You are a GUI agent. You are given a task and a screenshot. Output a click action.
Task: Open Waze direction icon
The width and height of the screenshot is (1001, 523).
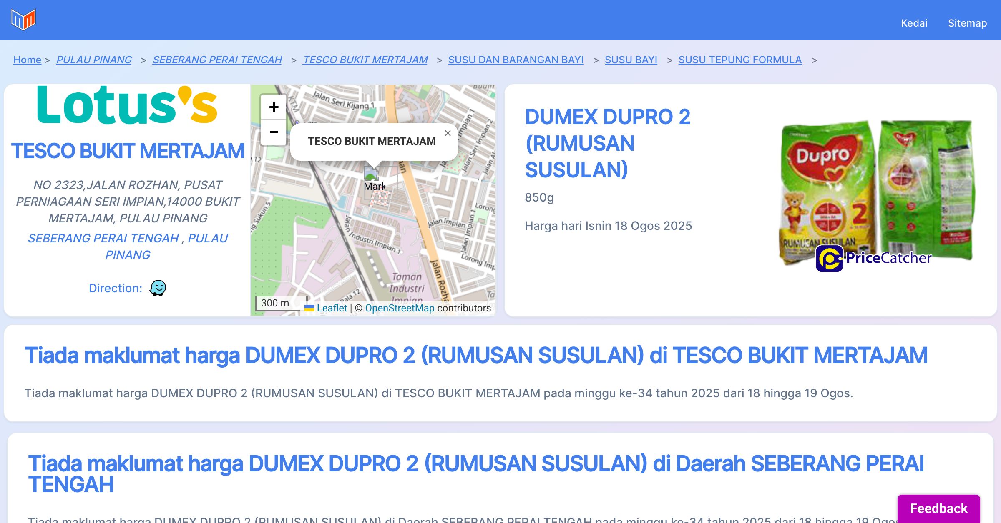coord(158,288)
